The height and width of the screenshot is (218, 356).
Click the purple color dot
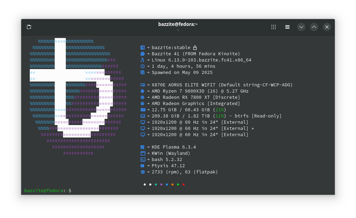pos(161,184)
